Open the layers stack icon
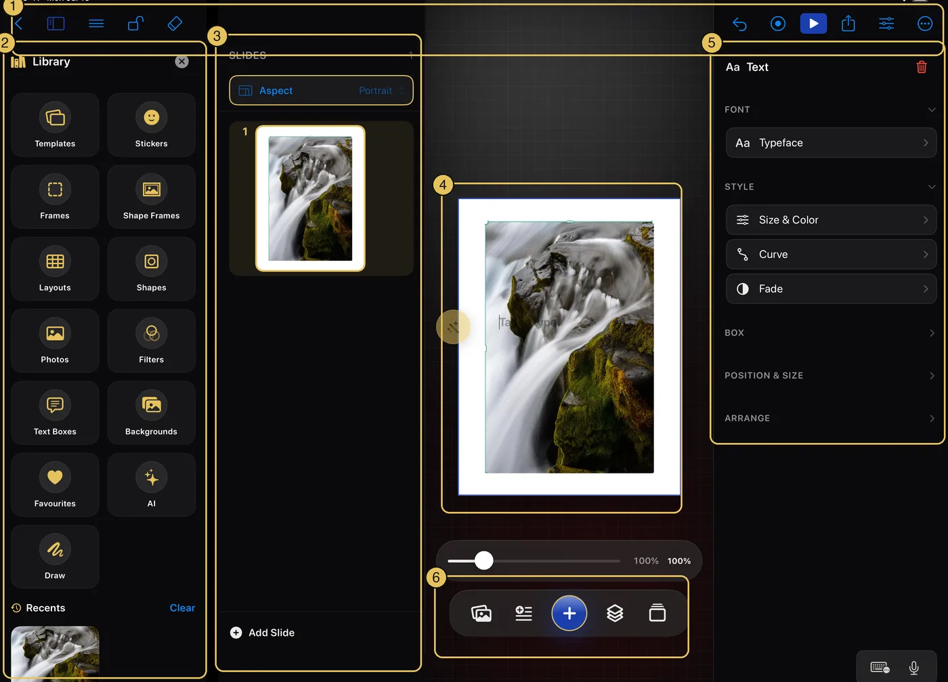Screen dimensions: 948x682 coord(615,614)
